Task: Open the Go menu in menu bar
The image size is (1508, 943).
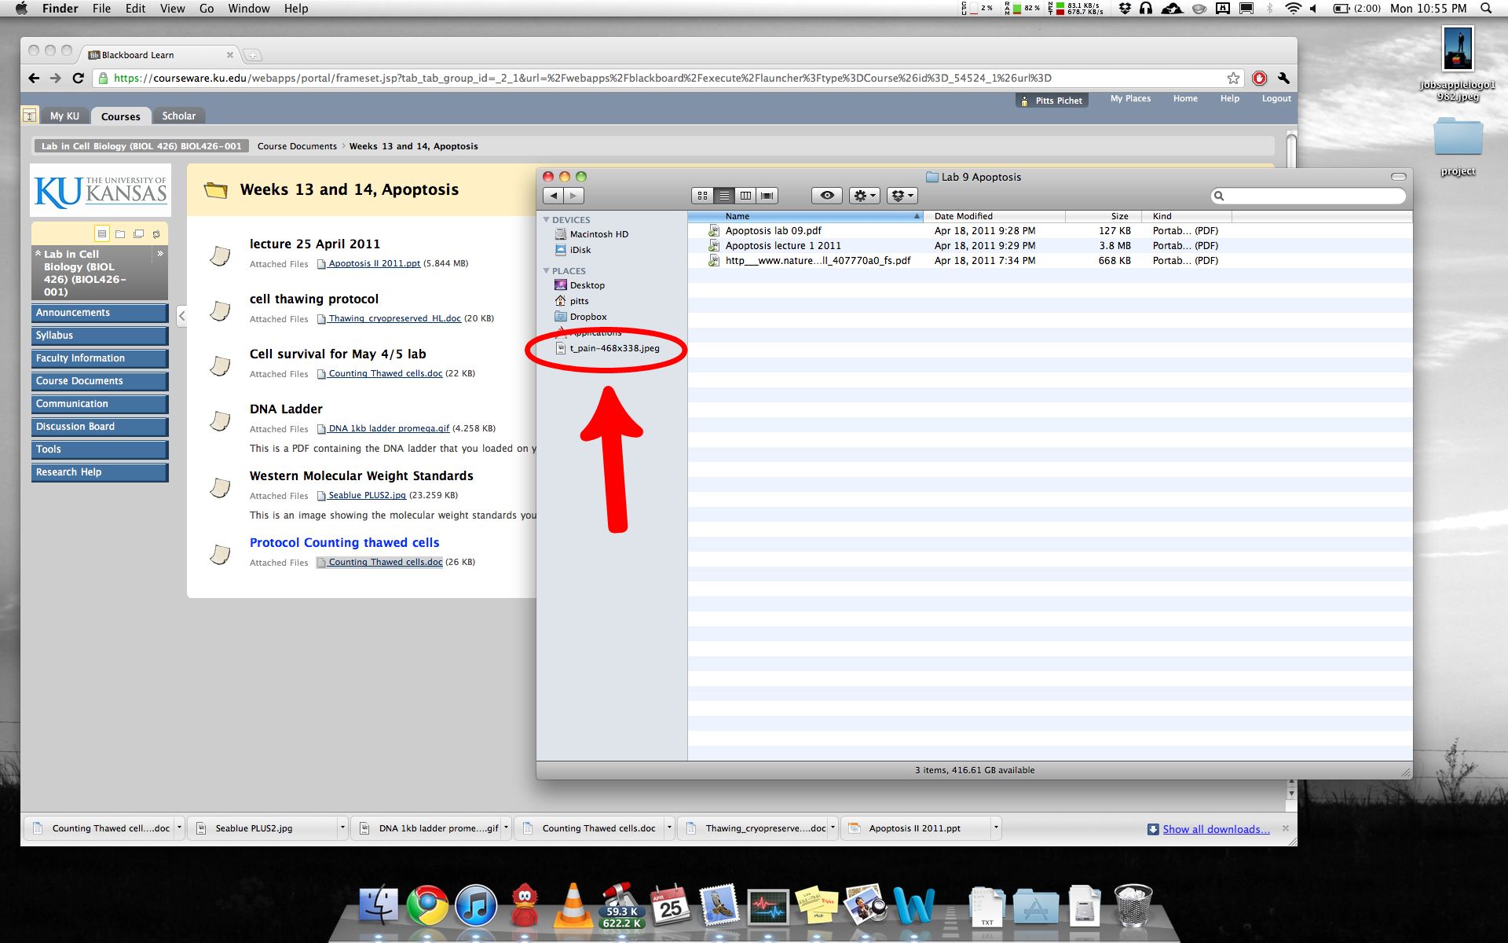Action: click(207, 9)
